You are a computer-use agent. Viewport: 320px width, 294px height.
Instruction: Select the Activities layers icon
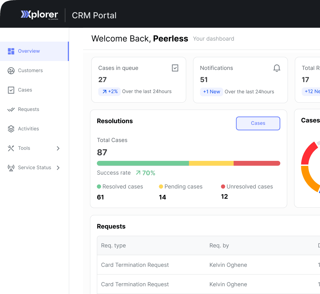pyautogui.click(x=11, y=129)
